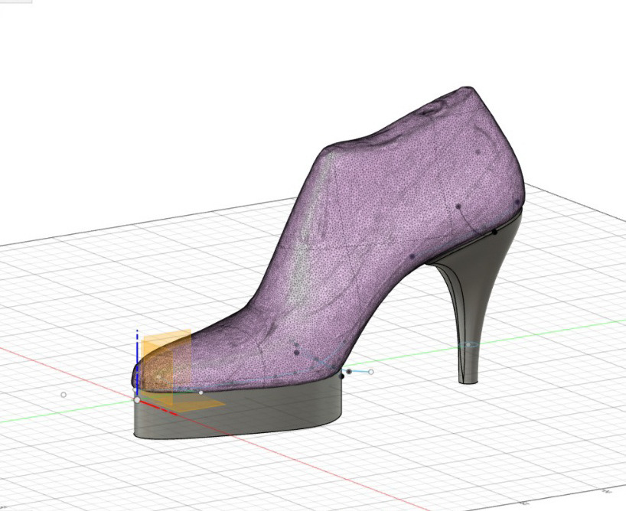Select the dark spline fit point beside platform edge
The image size is (626, 511).
[x=349, y=372]
